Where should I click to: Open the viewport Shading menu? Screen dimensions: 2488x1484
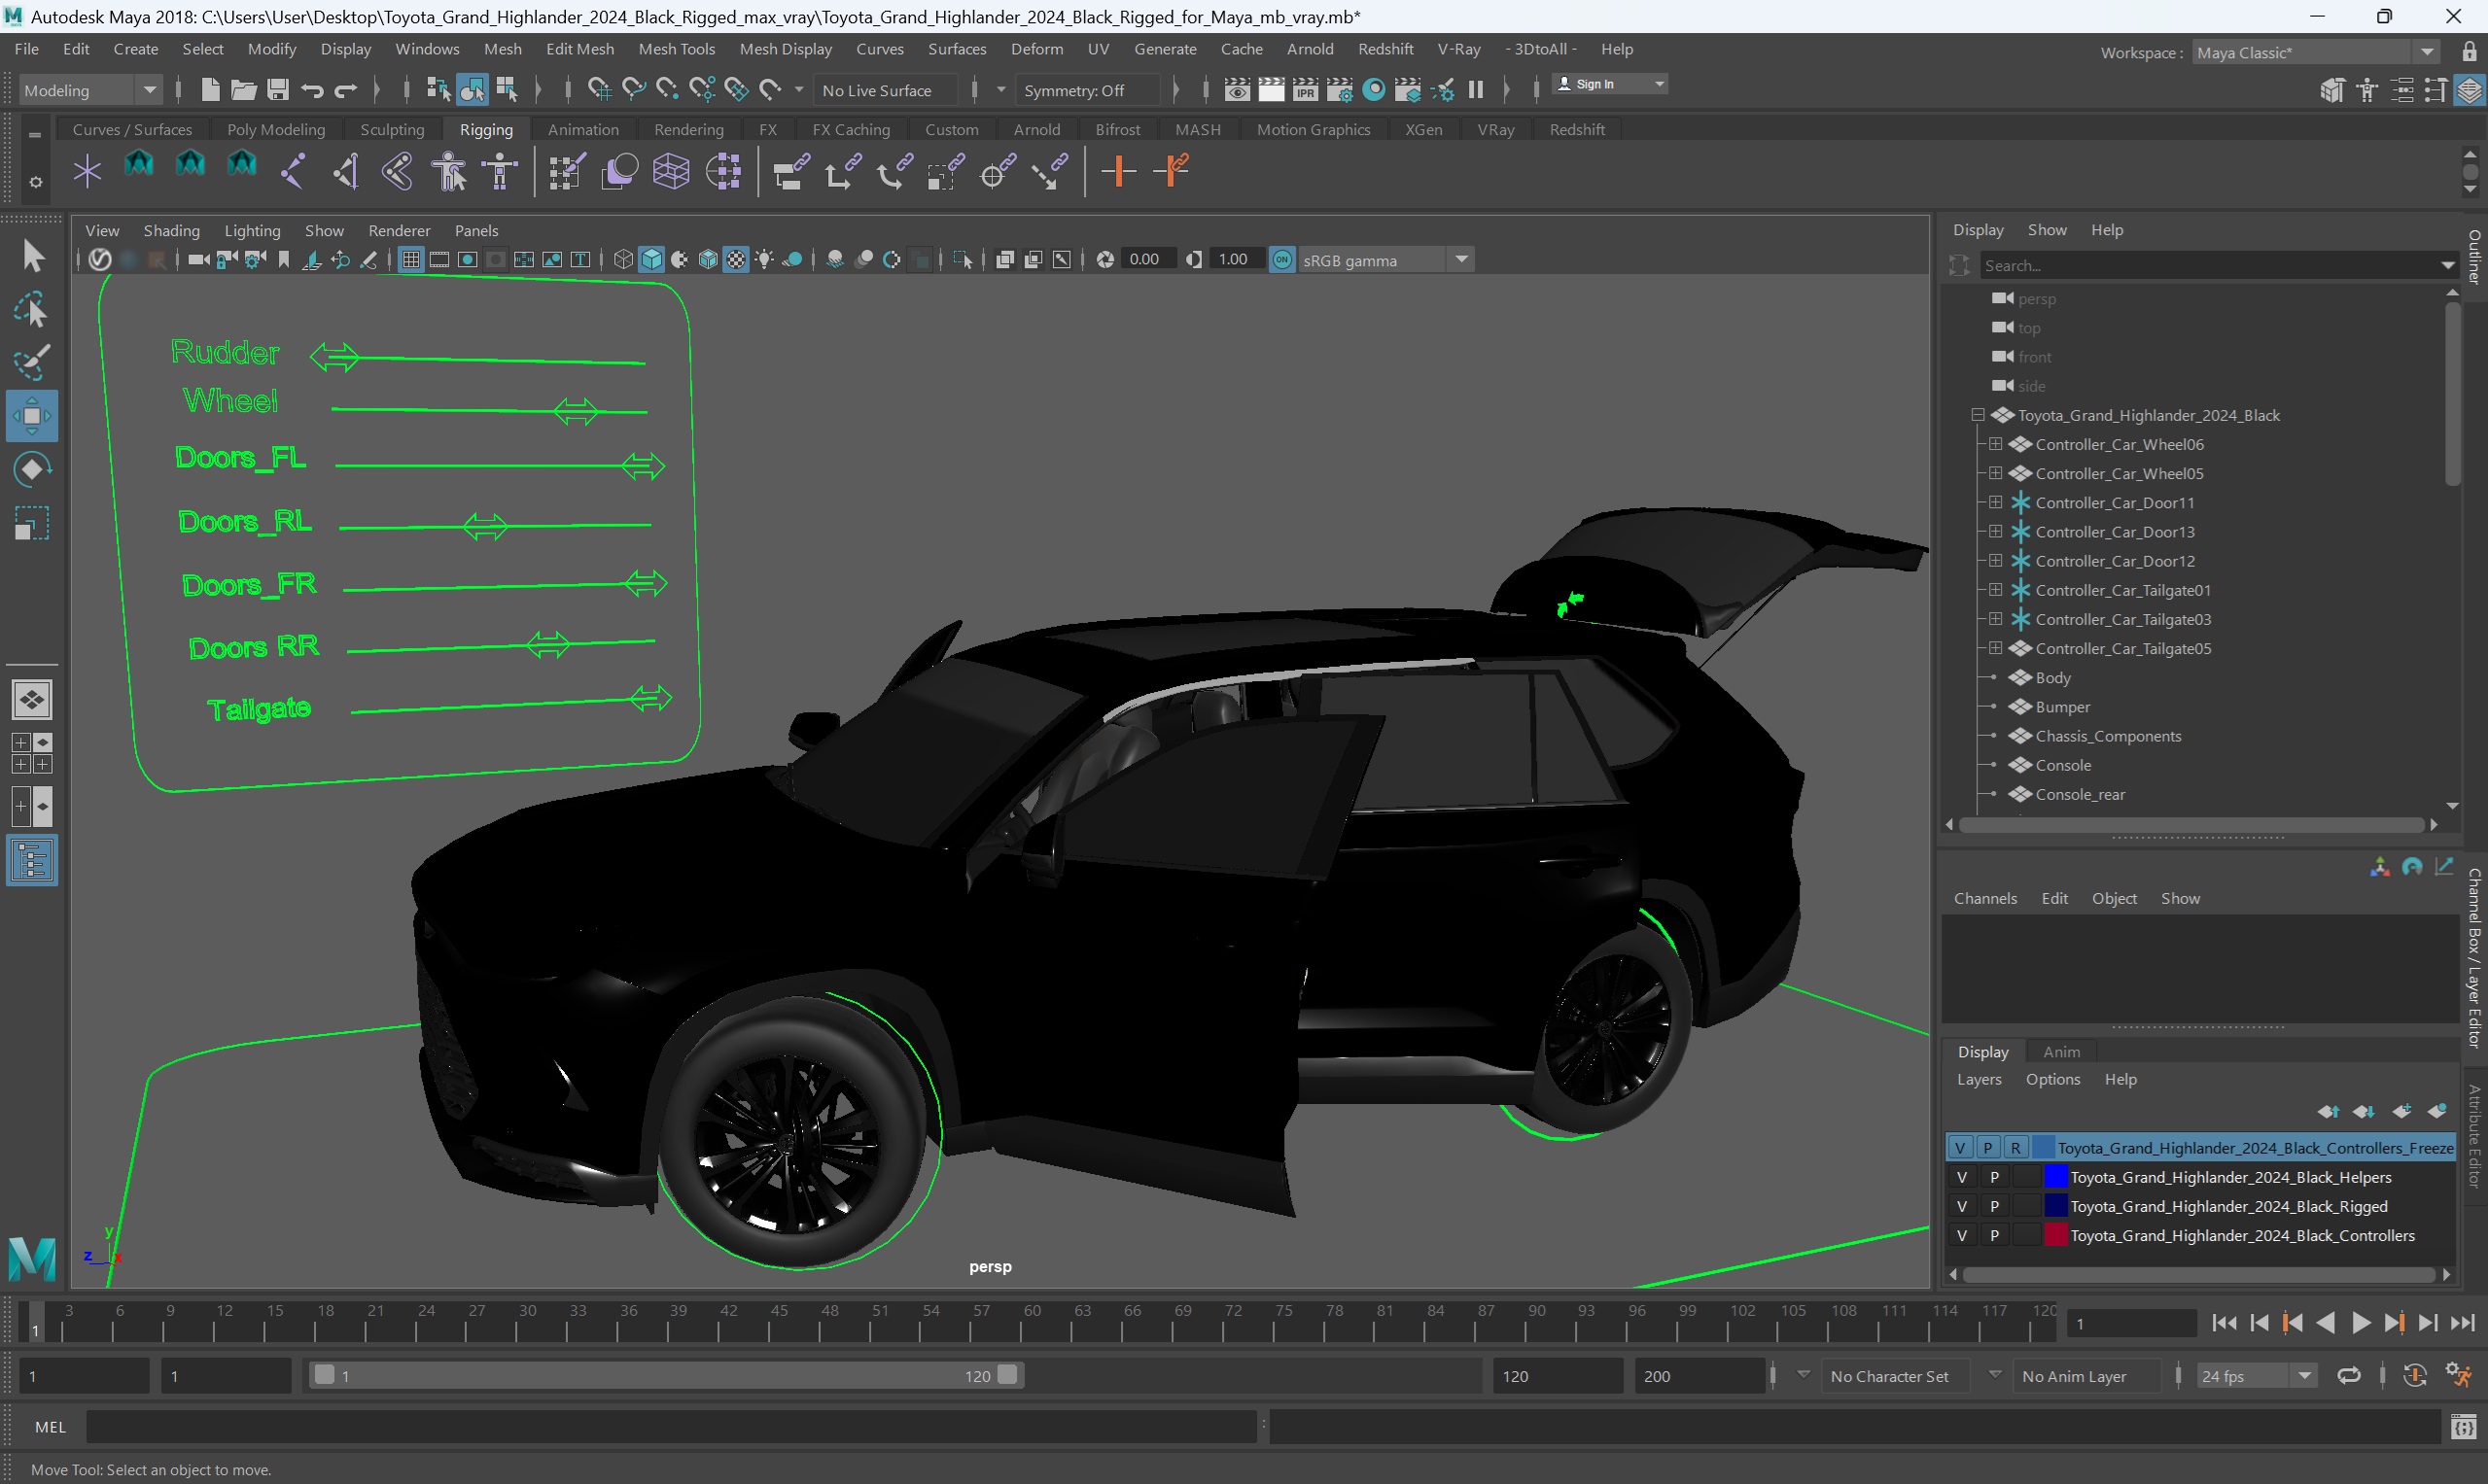click(171, 230)
